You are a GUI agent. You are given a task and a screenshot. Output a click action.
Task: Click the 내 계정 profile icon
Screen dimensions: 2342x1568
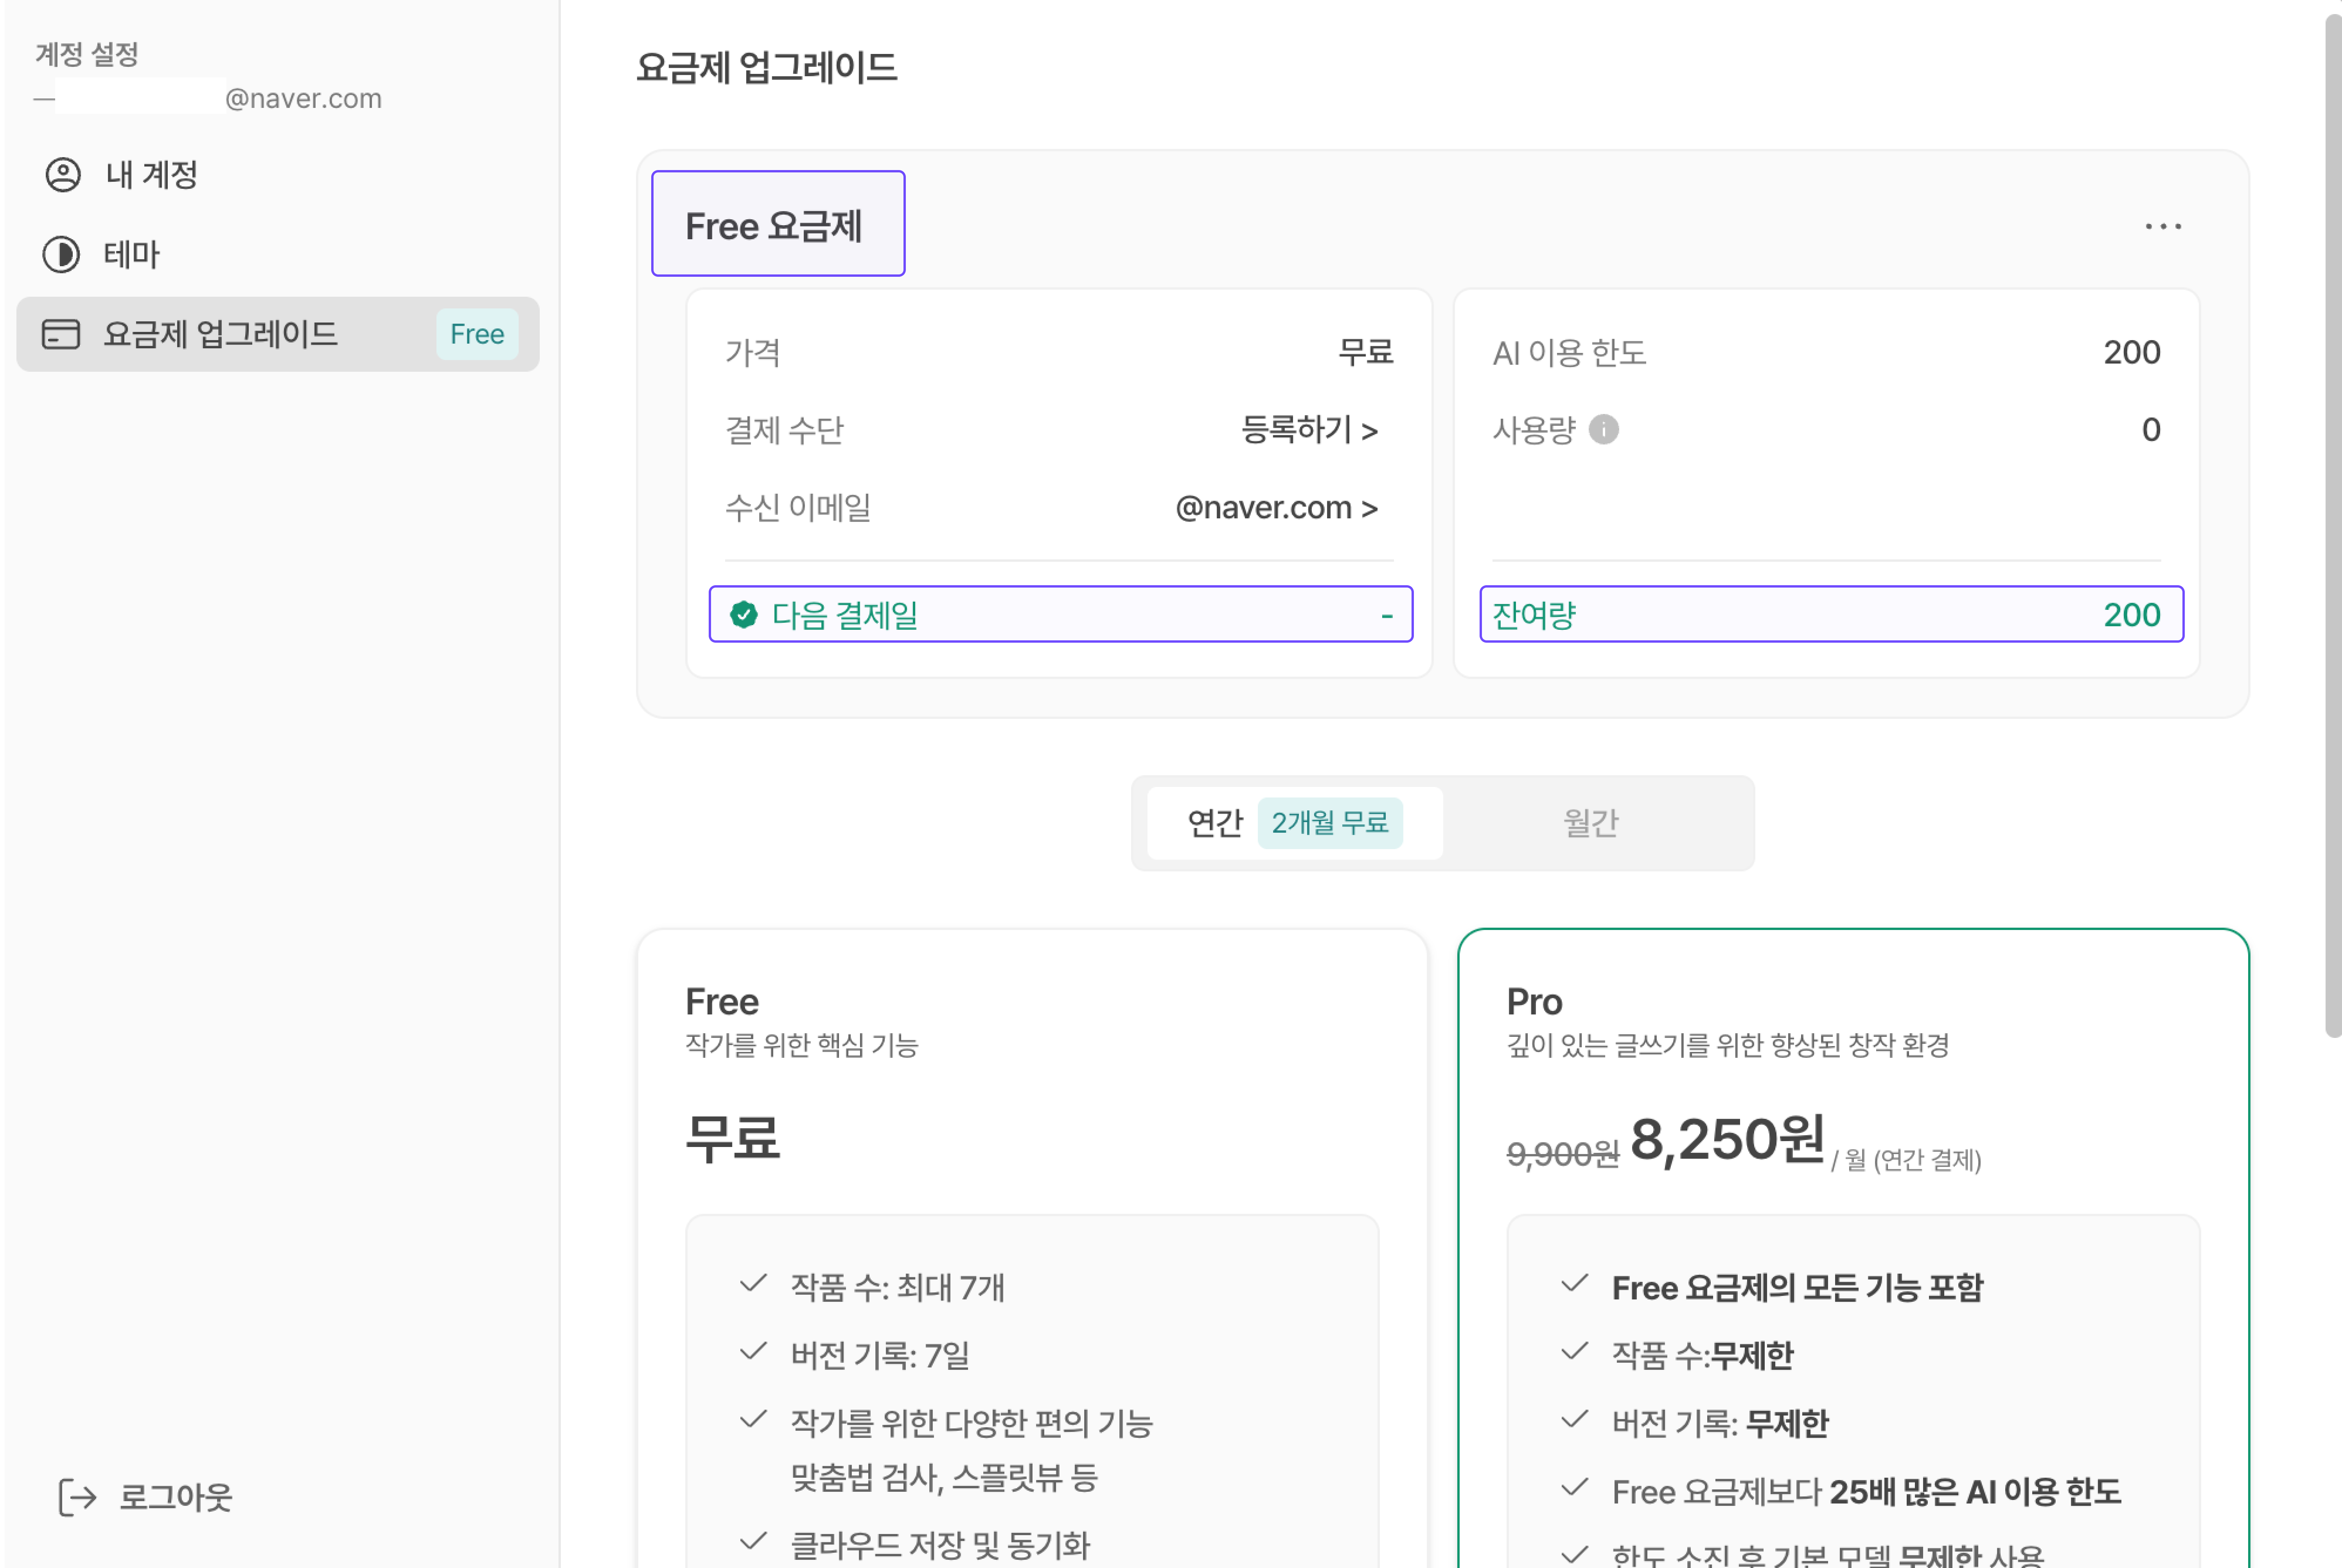click(63, 175)
